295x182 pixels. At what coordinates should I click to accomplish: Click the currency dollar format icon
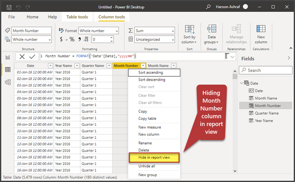point(61,39)
